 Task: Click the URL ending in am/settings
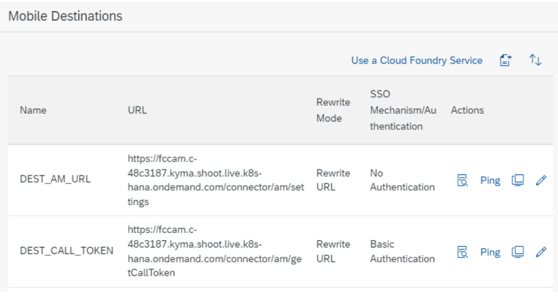point(216,180)
